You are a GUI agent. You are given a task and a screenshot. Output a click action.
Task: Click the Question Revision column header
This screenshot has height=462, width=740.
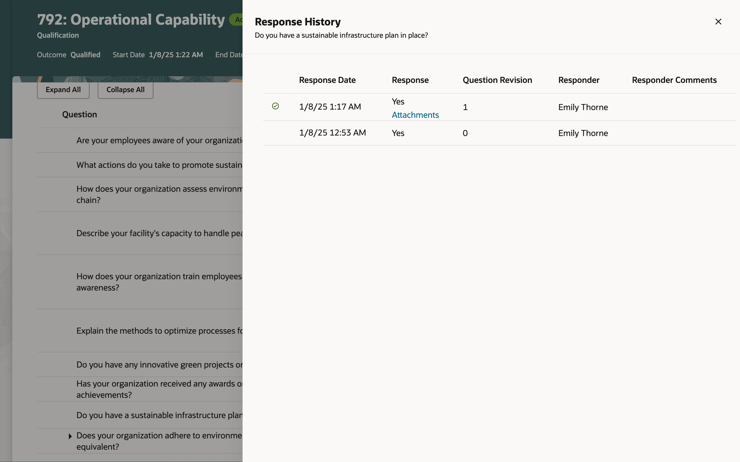(x=497, y=80)
